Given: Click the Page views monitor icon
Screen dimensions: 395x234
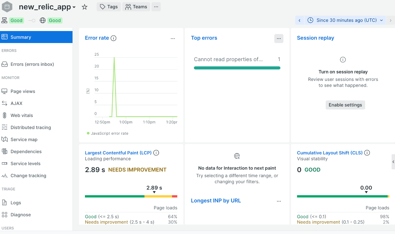Looking at the screenshot, I should point(5,91).
